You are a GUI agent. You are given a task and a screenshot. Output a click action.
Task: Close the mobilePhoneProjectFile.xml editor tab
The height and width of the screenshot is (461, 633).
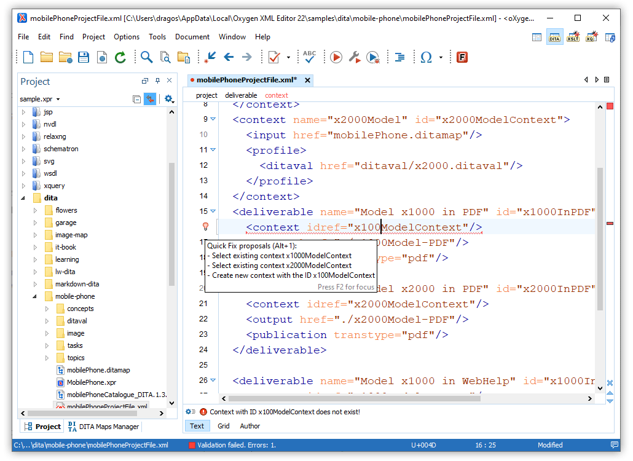(x=308, y=81)
